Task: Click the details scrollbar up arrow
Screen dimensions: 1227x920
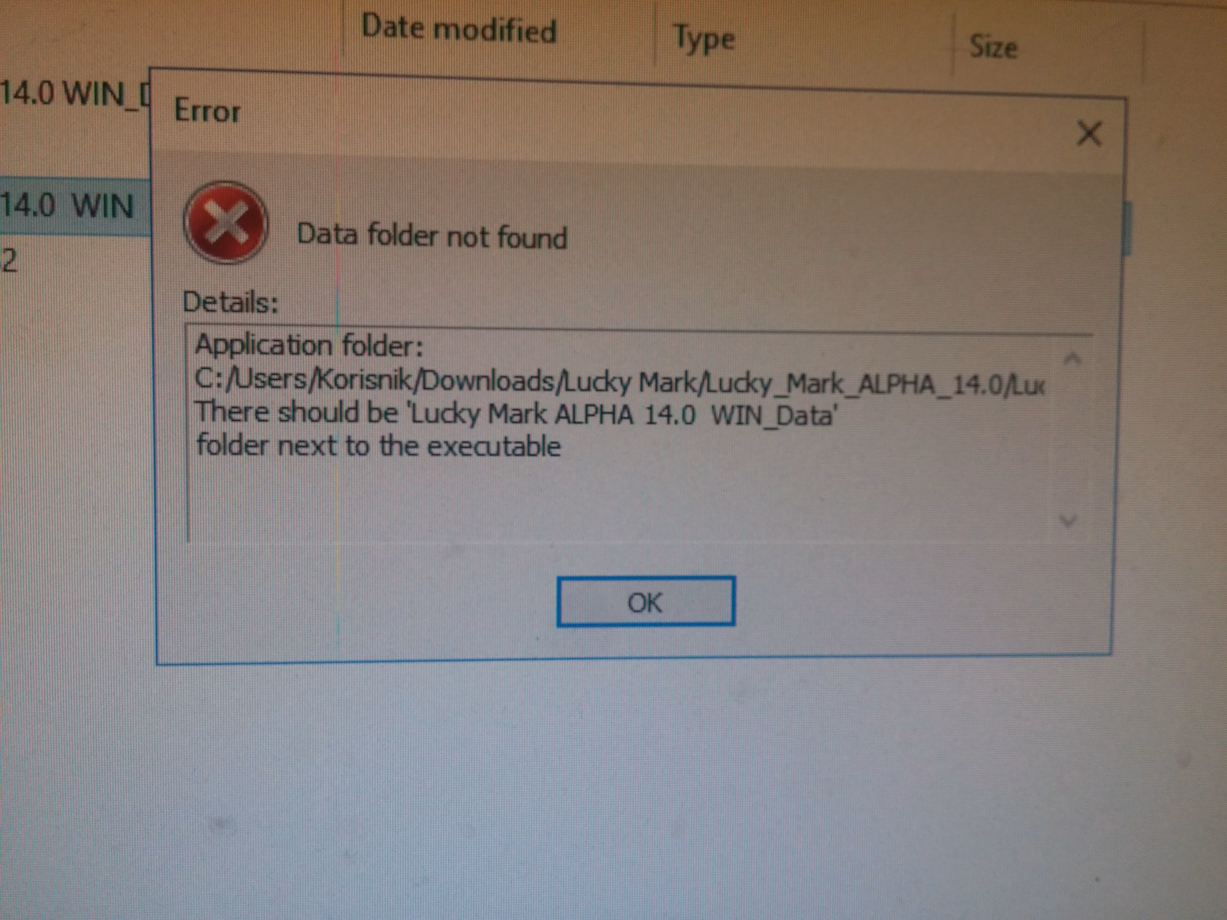Action: (x=1072, y=359)
